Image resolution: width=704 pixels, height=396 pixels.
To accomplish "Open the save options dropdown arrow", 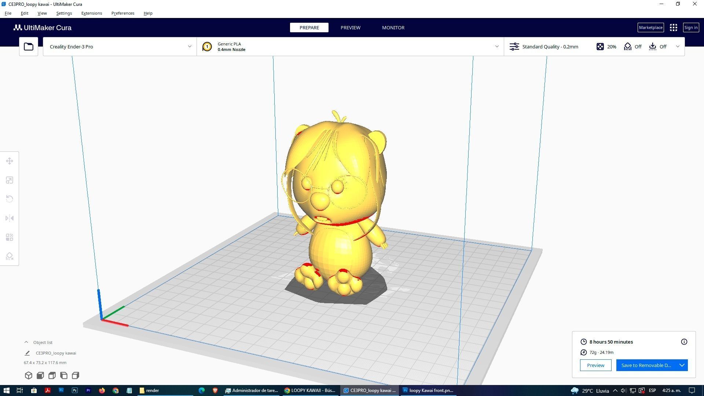I will point(682,365).
